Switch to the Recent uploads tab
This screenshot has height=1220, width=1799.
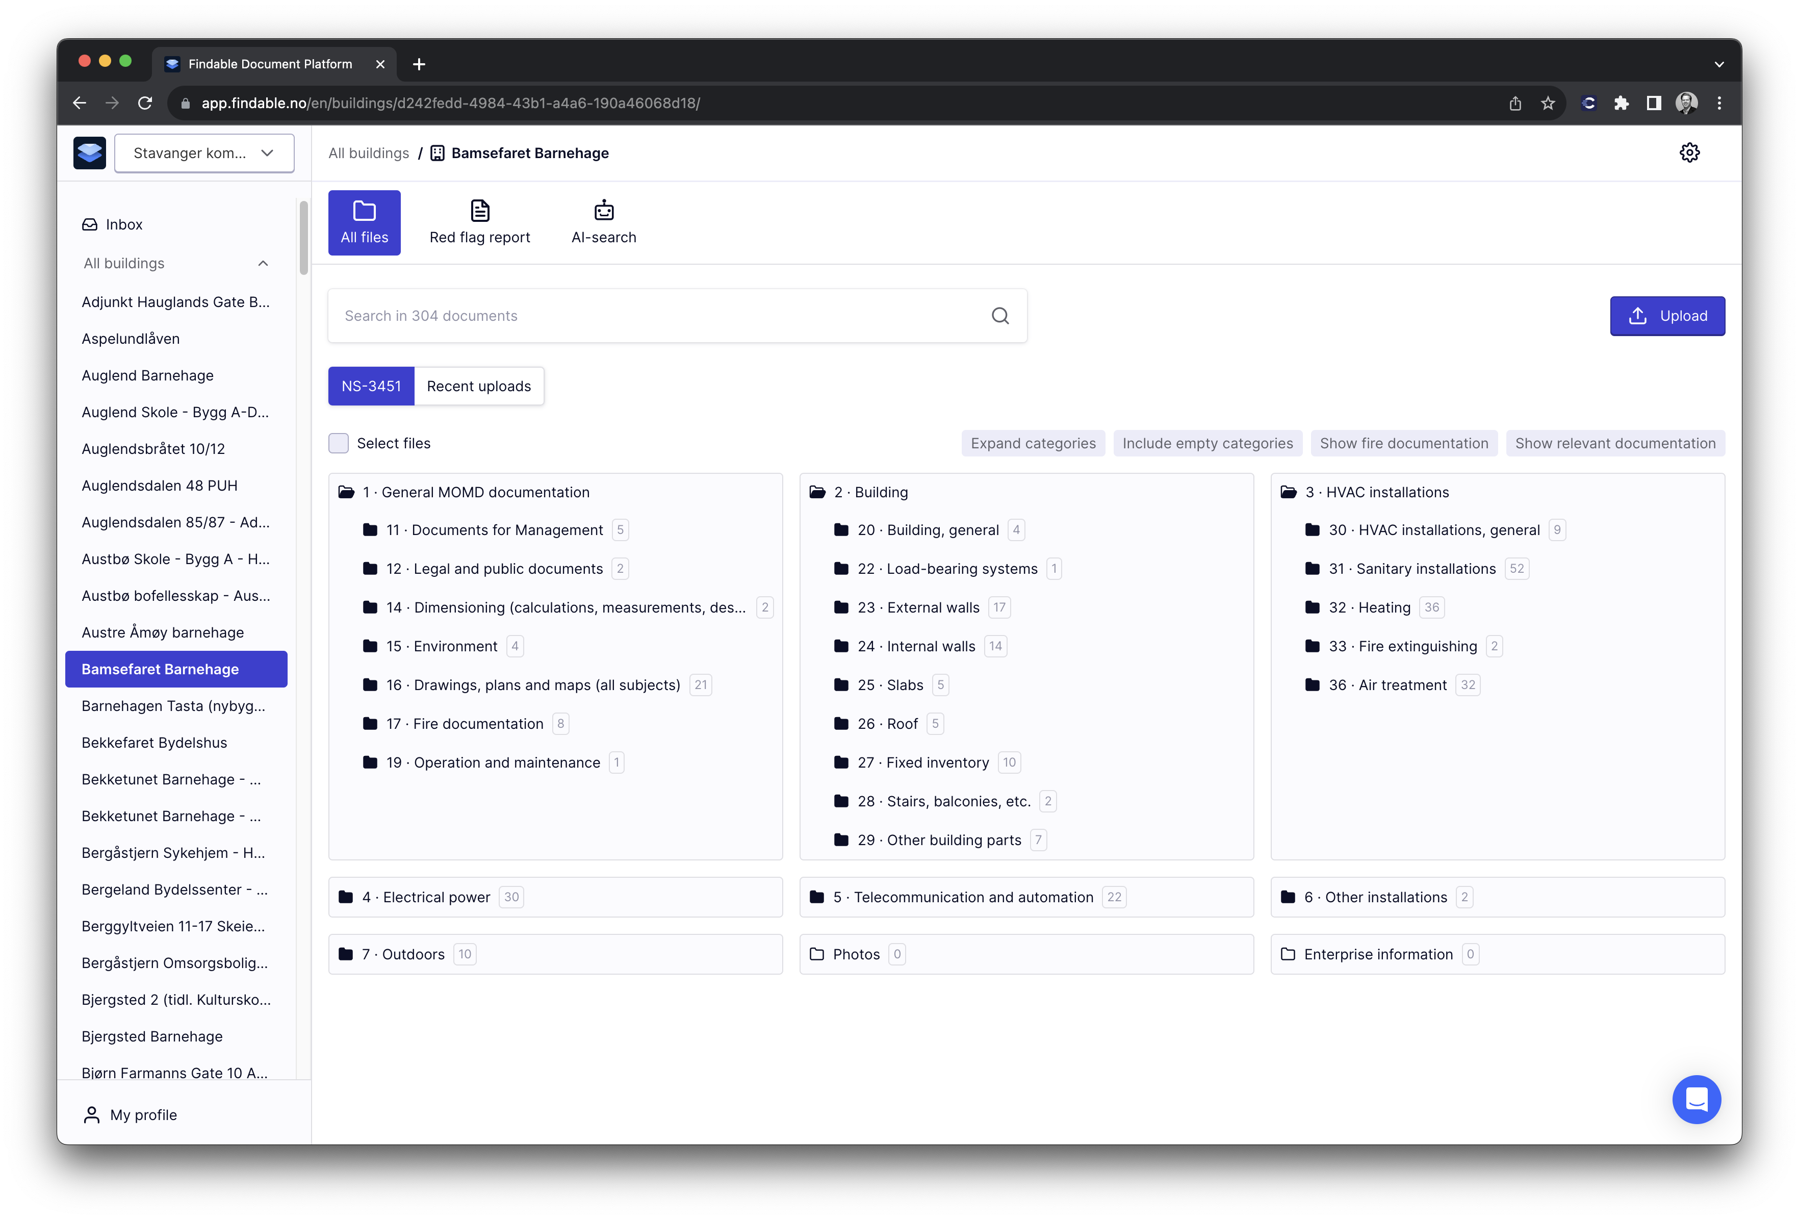tap(478, 386)
